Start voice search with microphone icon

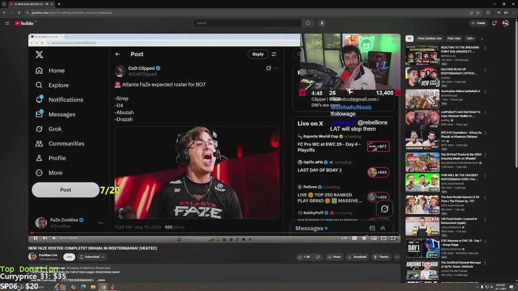[x=322, y=23]
